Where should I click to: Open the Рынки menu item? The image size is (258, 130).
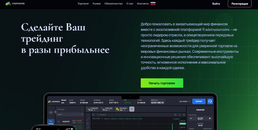[x=97, y=4]
